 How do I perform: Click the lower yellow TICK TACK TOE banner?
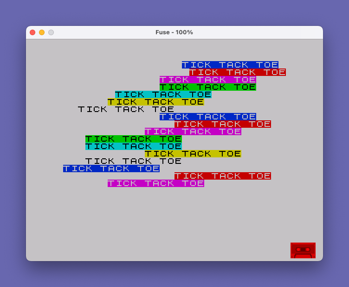coord(193,154)
